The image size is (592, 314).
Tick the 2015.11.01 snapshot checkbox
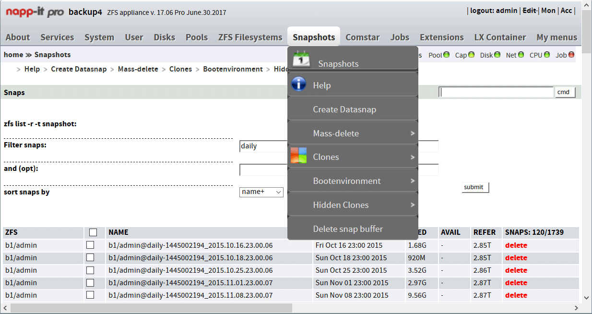(x=90, y=282)
